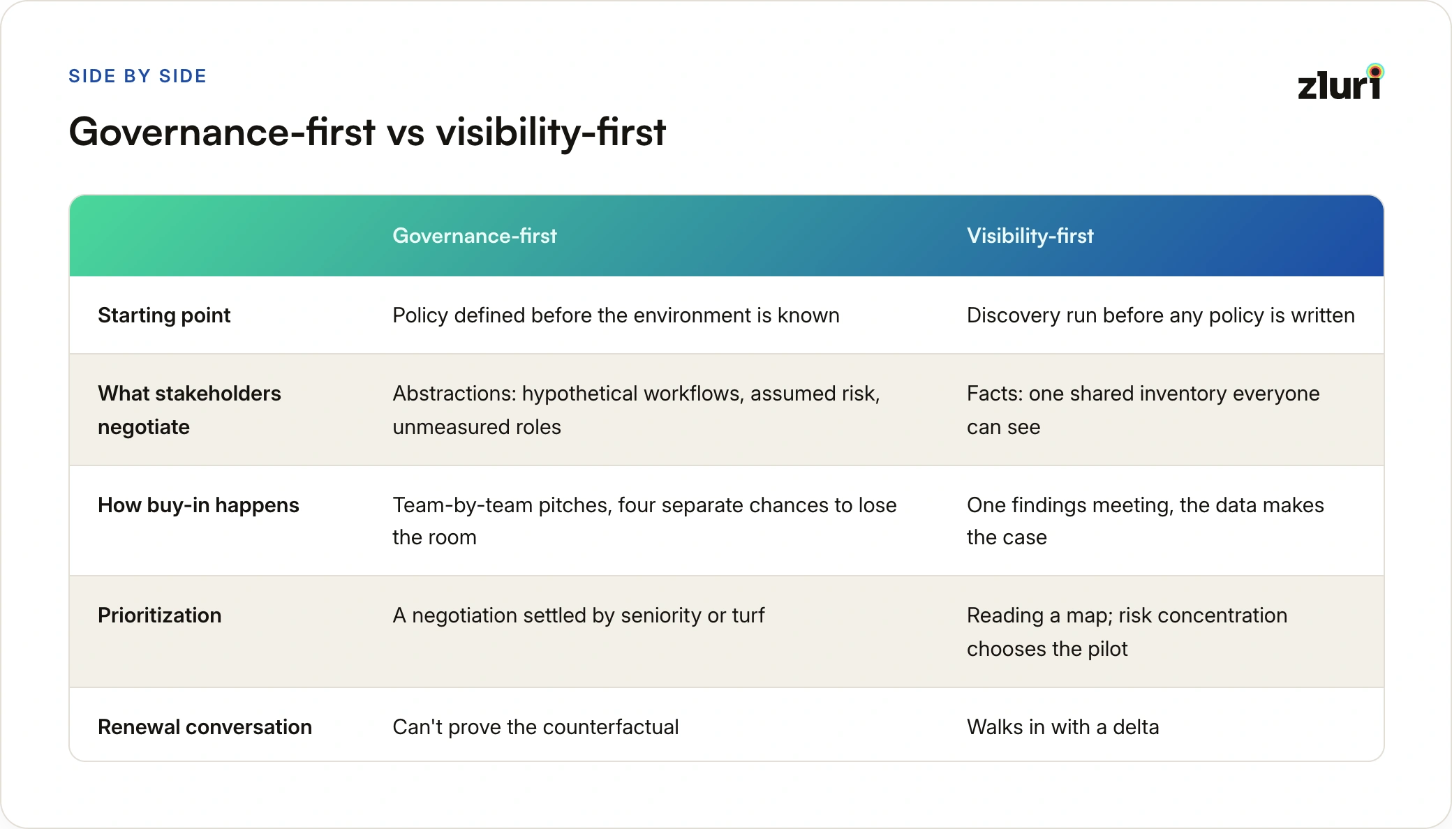Click the 'One findings meeting' cell
The image size is (1452, 829).
1146,521
